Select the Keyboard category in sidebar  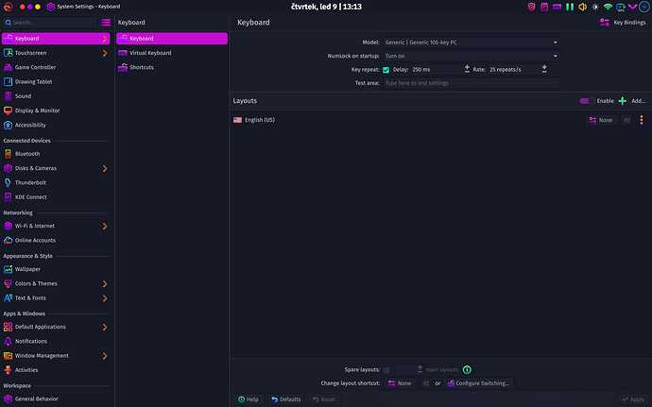56,39
